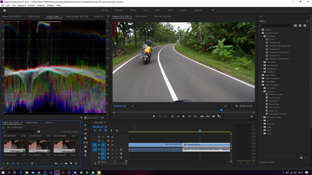The height and width of the screenshot is (175, 312).
Task: Delete selected item with trash icon
Action: [x=76, y=163]
